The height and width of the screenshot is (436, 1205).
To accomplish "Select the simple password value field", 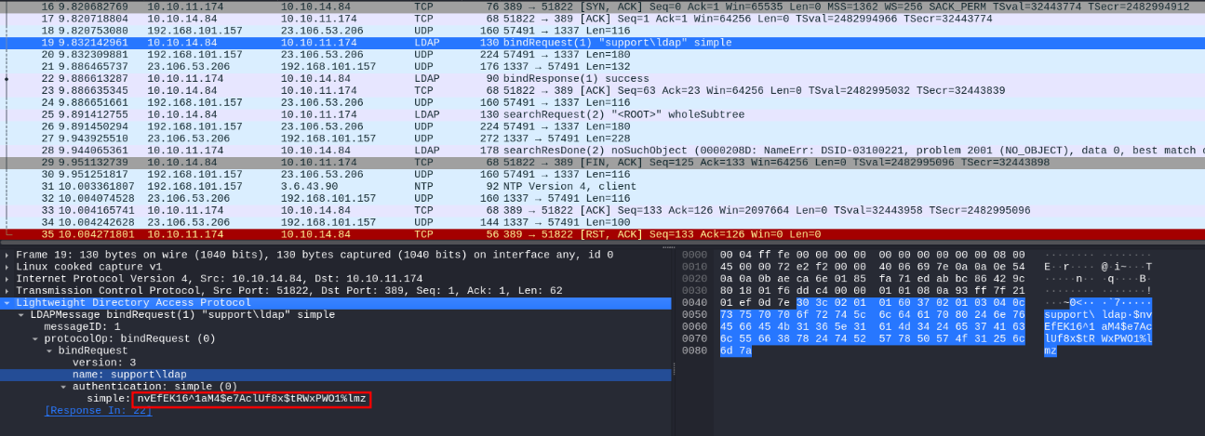I will tap(251, 399).
